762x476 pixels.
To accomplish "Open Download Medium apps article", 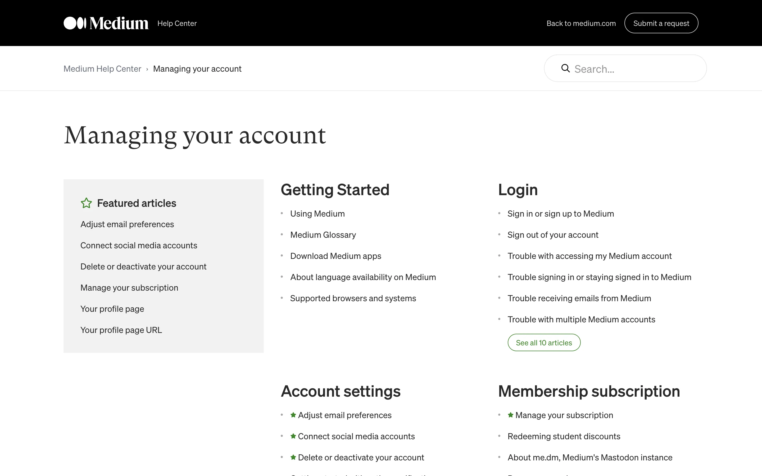I will 335,256.
